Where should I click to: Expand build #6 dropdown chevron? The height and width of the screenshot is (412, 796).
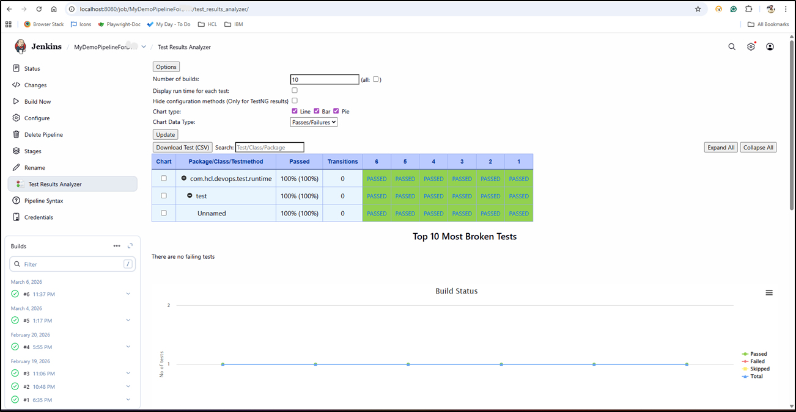[x=128, y=294]
